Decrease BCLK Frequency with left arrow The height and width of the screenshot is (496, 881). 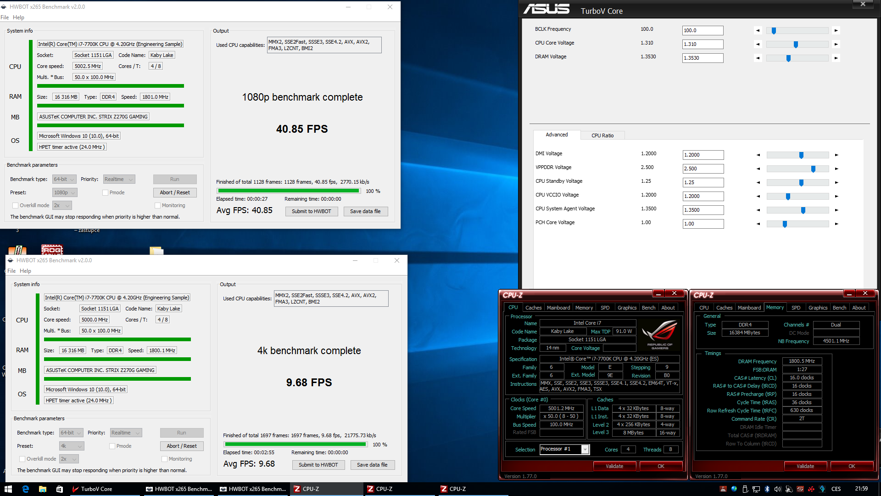coord(758,31)
